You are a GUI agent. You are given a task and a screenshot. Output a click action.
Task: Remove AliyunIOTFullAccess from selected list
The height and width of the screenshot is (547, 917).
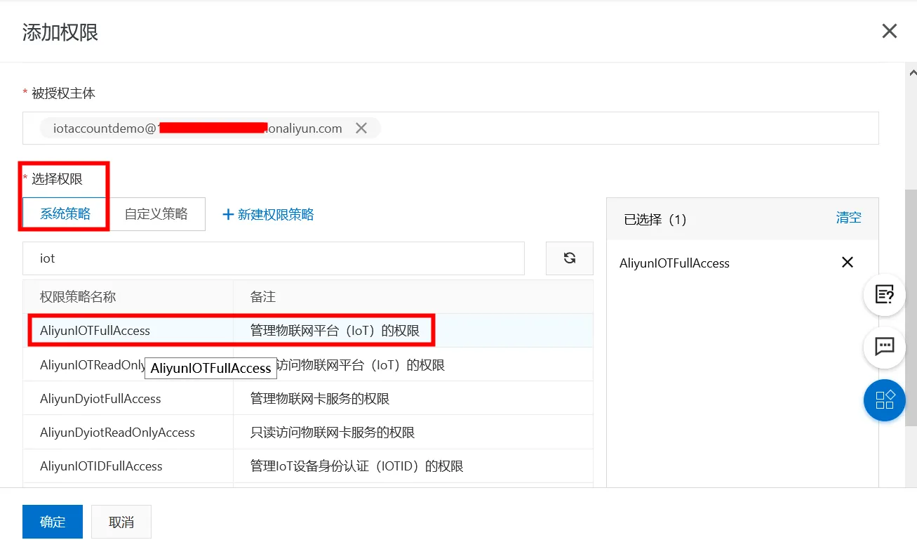click(x=848, y=263)
